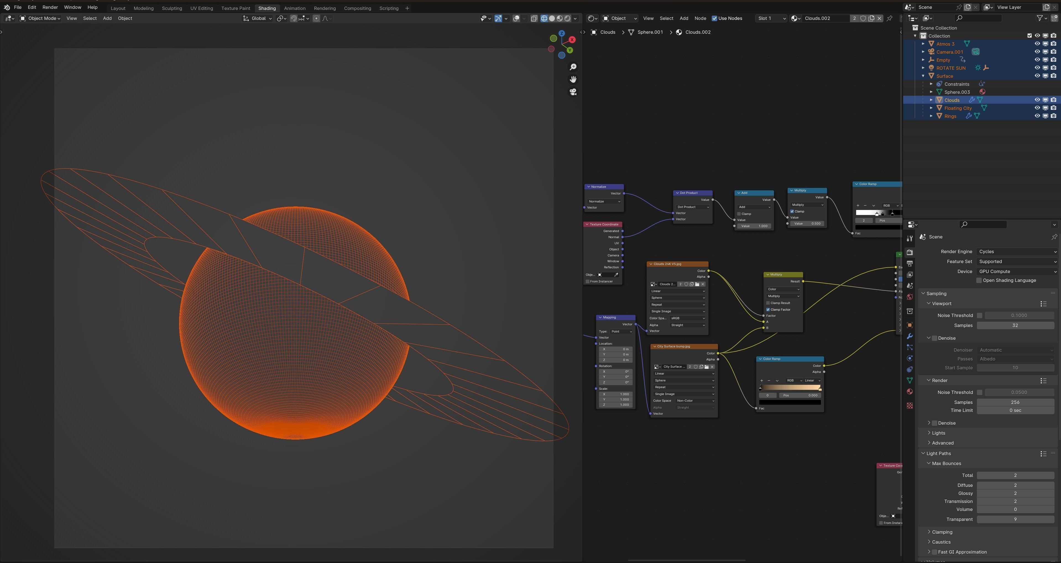This screenshot has width=1061, height=563.
Task: Switch to the Animation workspace tab
Action: tap(294, 8)
